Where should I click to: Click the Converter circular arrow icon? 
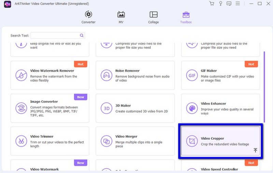[x=88, y=14]
